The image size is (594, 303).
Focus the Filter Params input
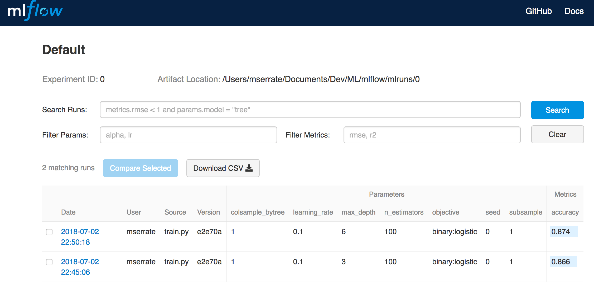188,135
